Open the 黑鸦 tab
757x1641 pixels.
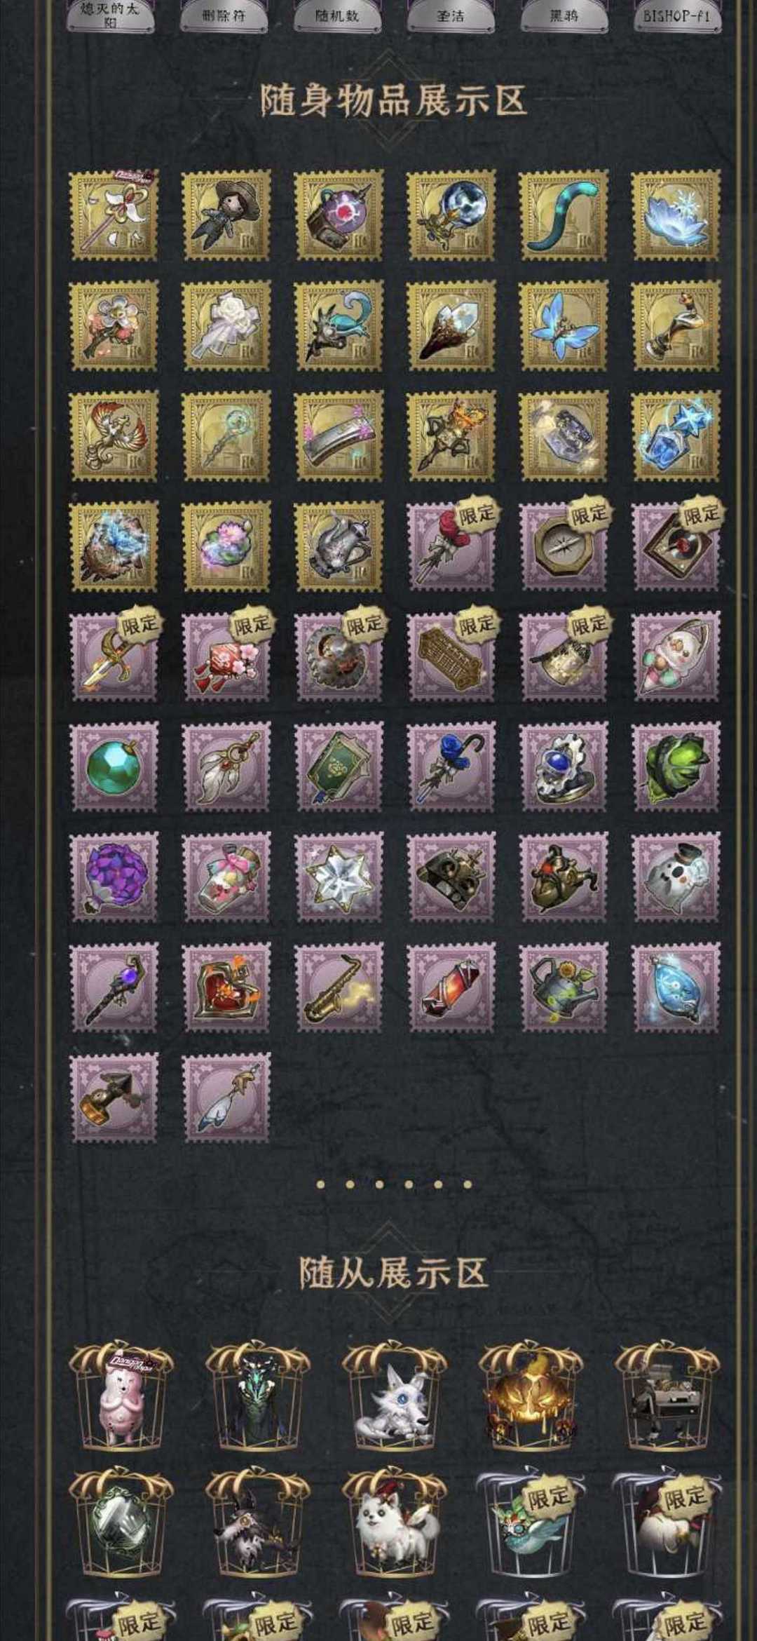(564, 15)
